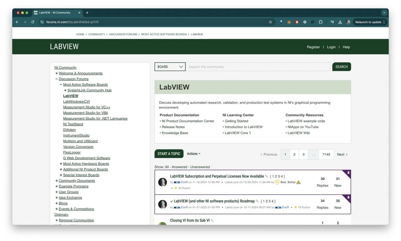Open avatar of the Subscription Licenses topic author
This screenshot has height=241, width=401.
(x=163, y=182)
